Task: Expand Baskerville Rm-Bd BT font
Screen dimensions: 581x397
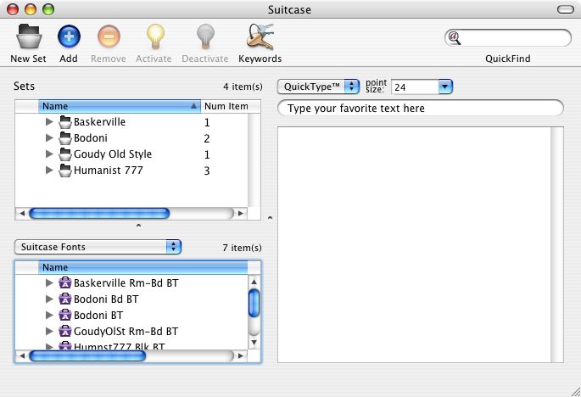Action: pyautogui.click(x=49, y=282)
